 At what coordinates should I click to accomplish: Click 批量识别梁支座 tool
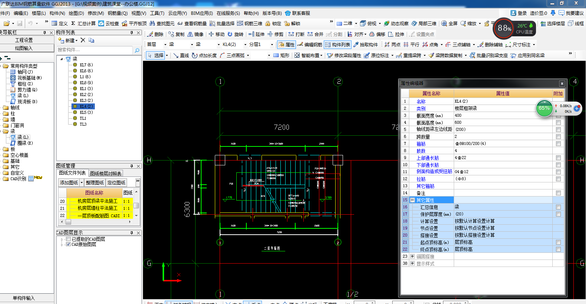coord(489,55)
